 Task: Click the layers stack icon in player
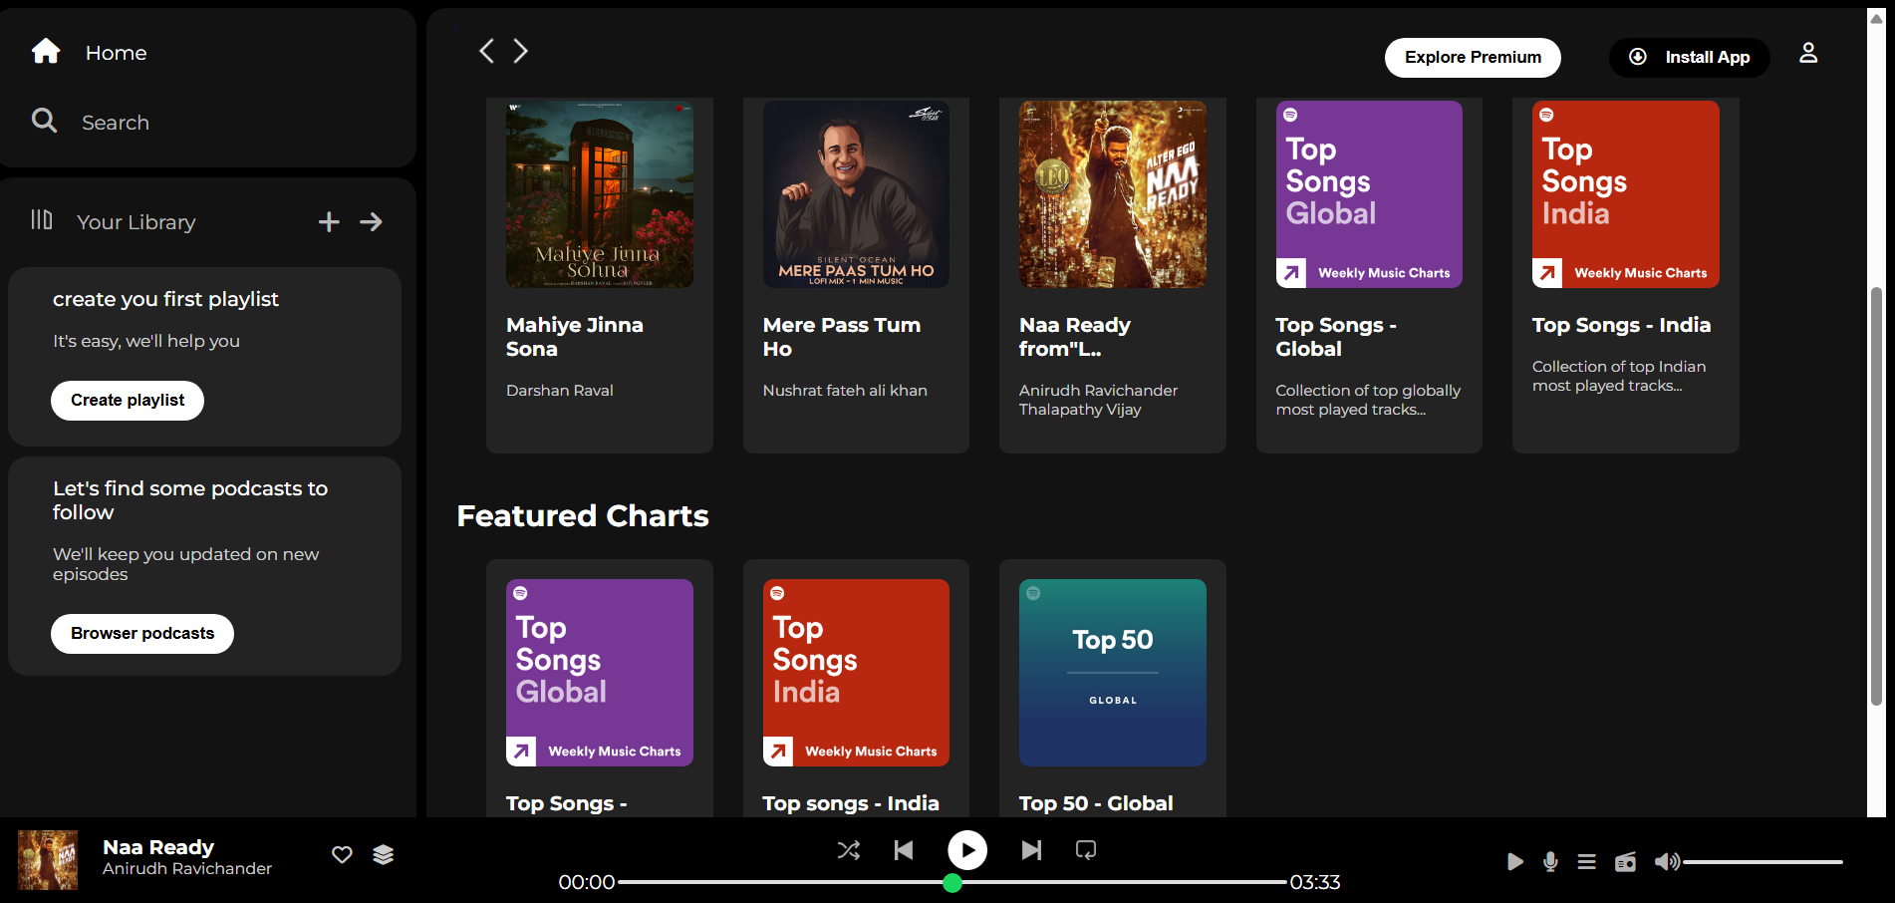point(384,855)
